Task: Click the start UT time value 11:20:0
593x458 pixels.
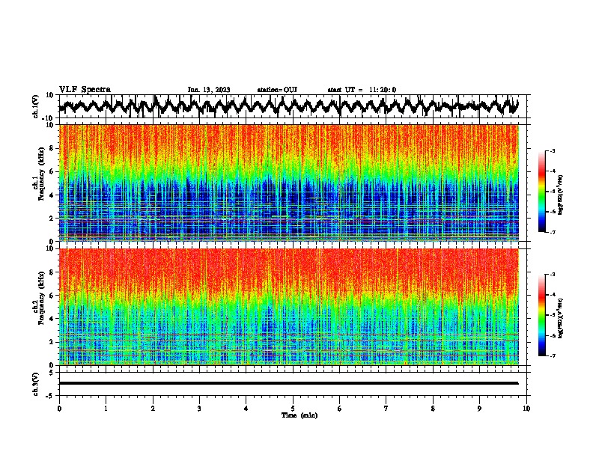Action: tap(383, 90)
